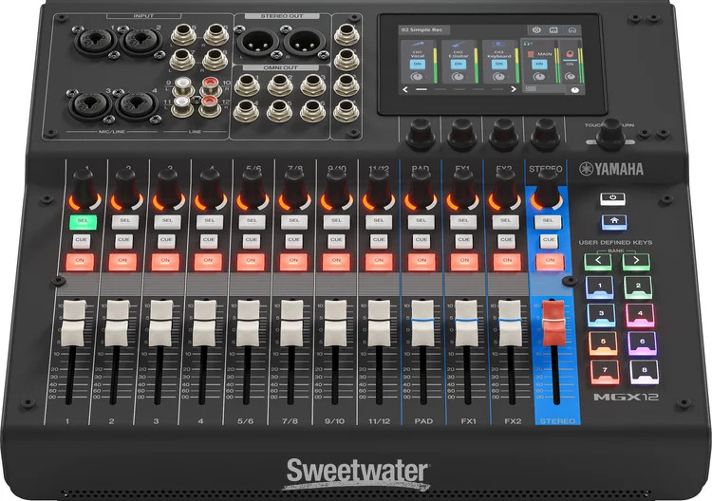Screen dimensions: 712x501
Task: Go to previous channel page on touchscreen
Action: (405, 89)
